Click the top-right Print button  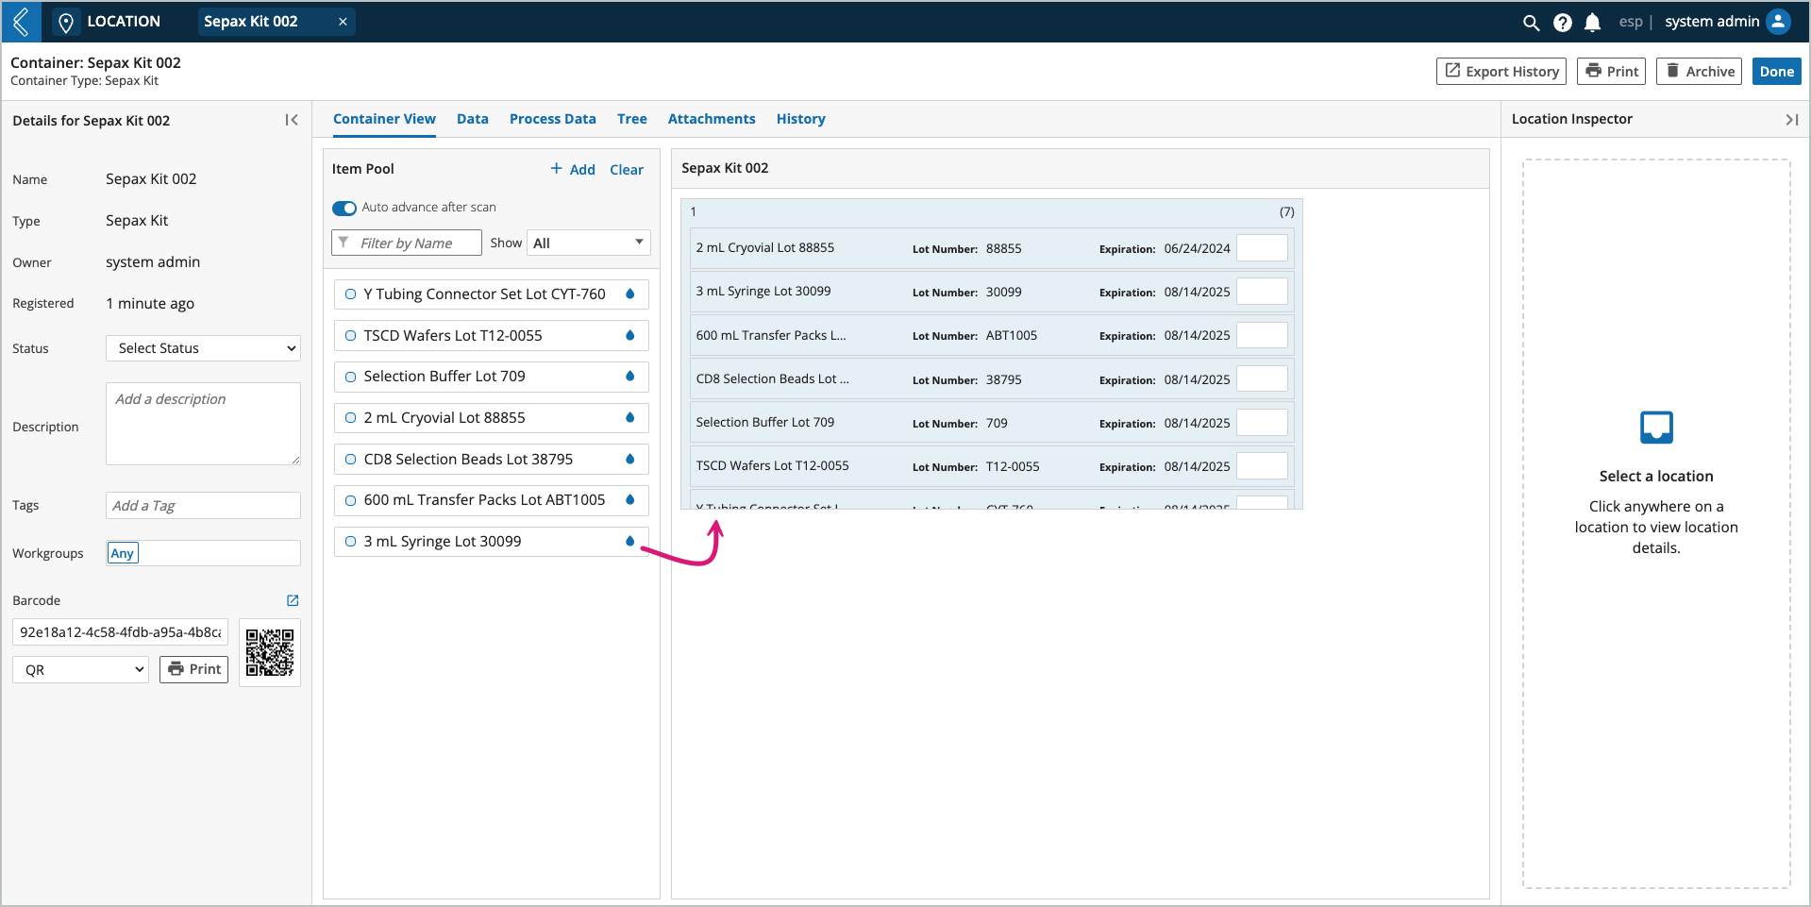pos(1611,71)
